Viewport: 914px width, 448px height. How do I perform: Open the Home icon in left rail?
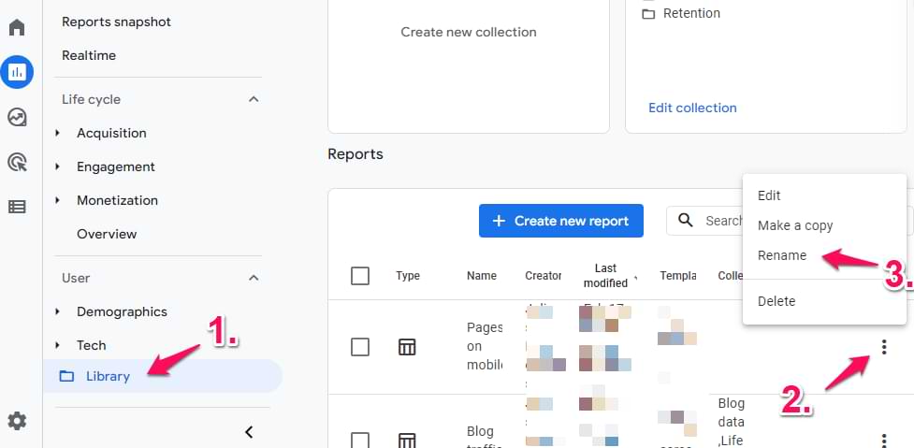tap(17, 26)
